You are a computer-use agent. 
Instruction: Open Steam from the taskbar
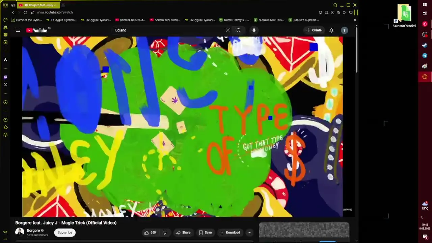(425, 45)
